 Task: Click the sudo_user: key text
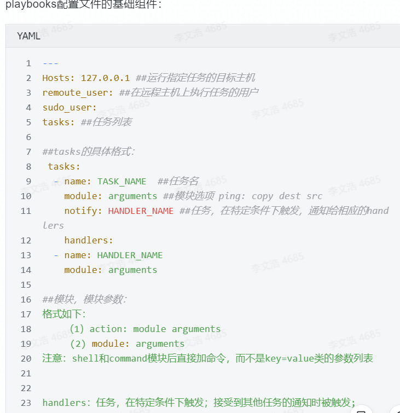pyautogui.click(x=69, y=107)
